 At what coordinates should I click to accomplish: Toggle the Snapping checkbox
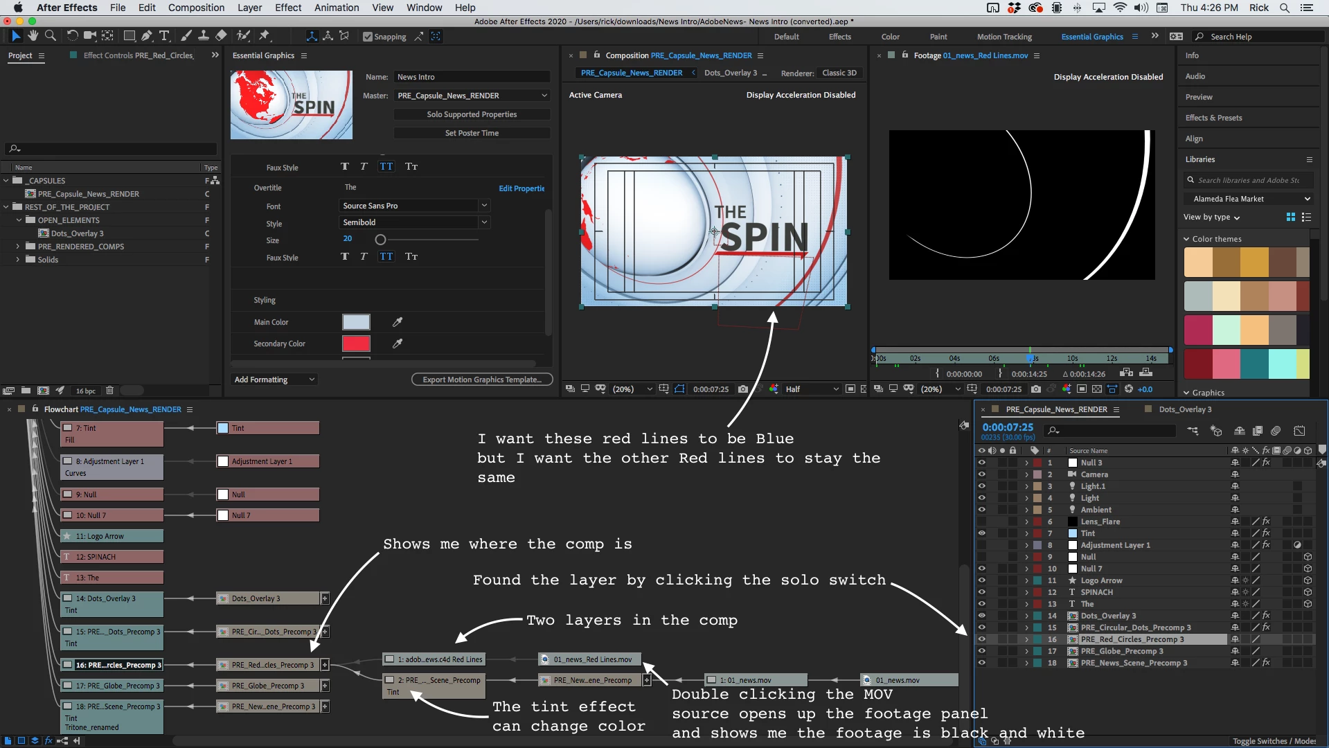tap(368, 37)
